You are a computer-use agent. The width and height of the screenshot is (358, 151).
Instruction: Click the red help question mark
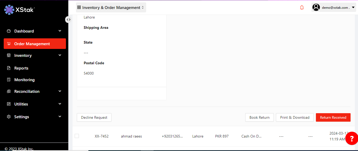pos(352,138)
